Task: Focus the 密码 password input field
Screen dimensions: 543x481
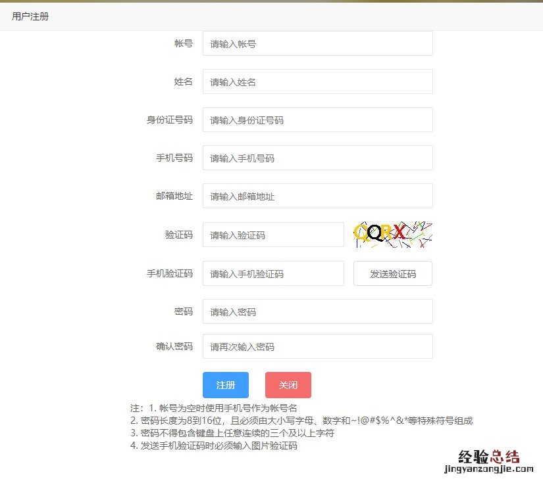Action: 317,312
